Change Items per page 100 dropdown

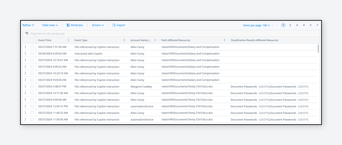(x=256, y=25)
